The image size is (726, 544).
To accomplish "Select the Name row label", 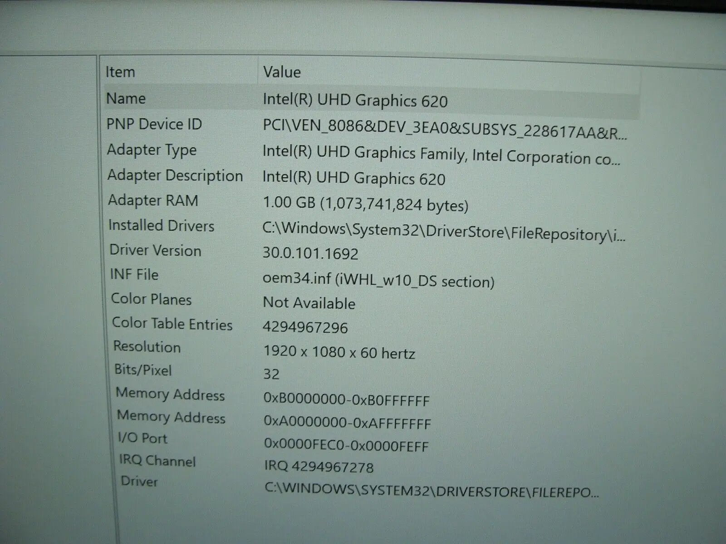I will click(126, 98).
